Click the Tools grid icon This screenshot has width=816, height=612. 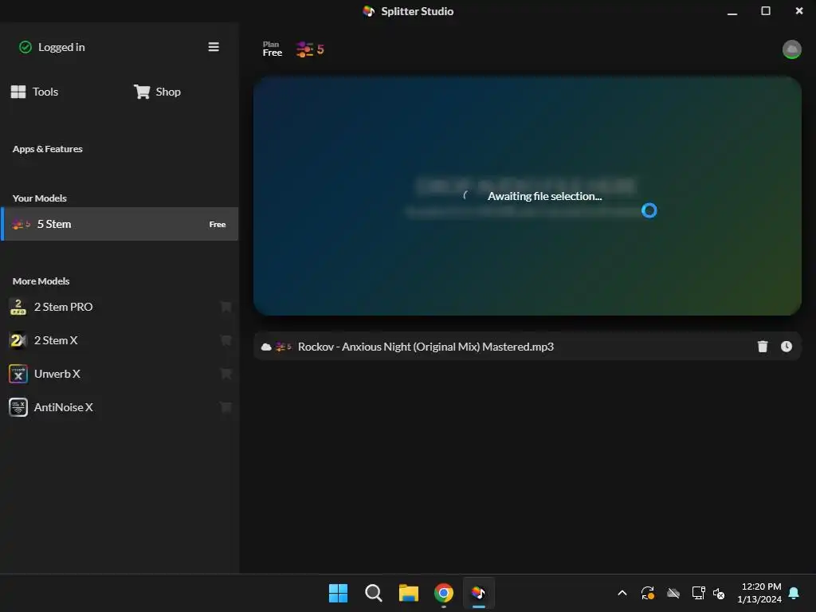tap(18, 92)
